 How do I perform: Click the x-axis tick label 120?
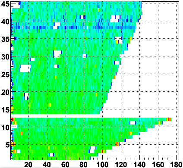[x=121, y=165]
